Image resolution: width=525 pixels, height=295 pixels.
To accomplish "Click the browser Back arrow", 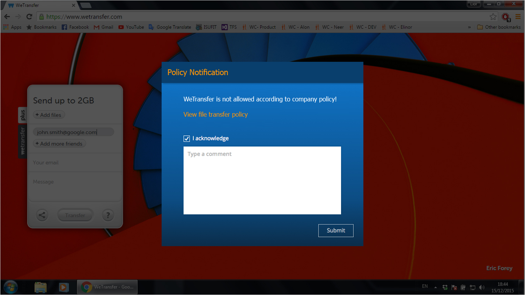I will pos(7,16).
